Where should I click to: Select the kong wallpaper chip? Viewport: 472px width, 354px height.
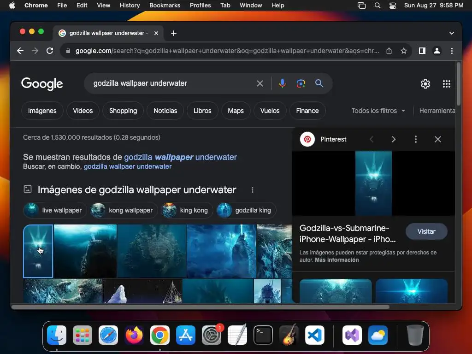tap(124, 210)
